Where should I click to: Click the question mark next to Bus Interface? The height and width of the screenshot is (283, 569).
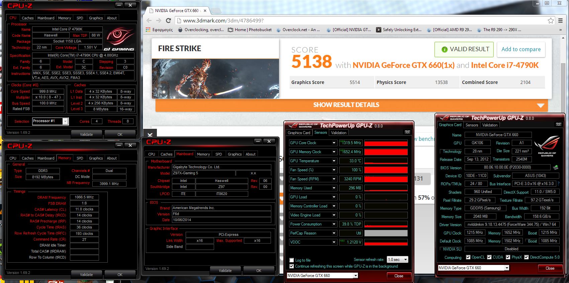tap(558, 184)
